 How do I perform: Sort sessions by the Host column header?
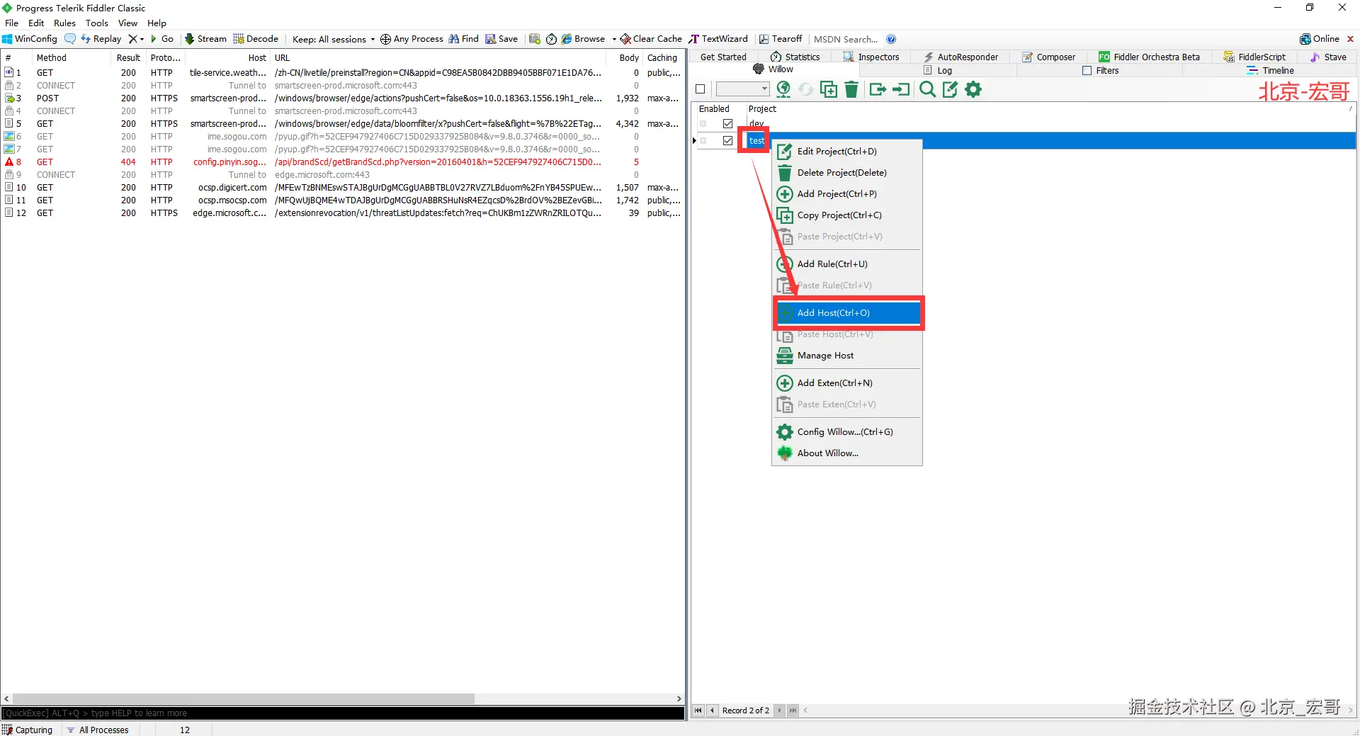coord(227,58)
